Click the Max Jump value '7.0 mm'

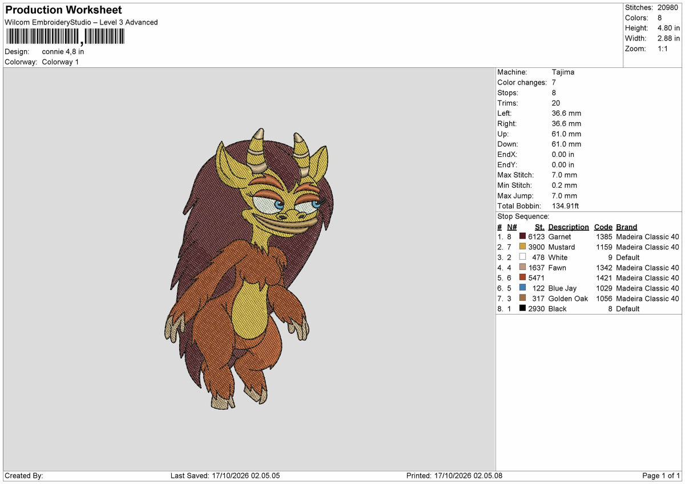565,195
